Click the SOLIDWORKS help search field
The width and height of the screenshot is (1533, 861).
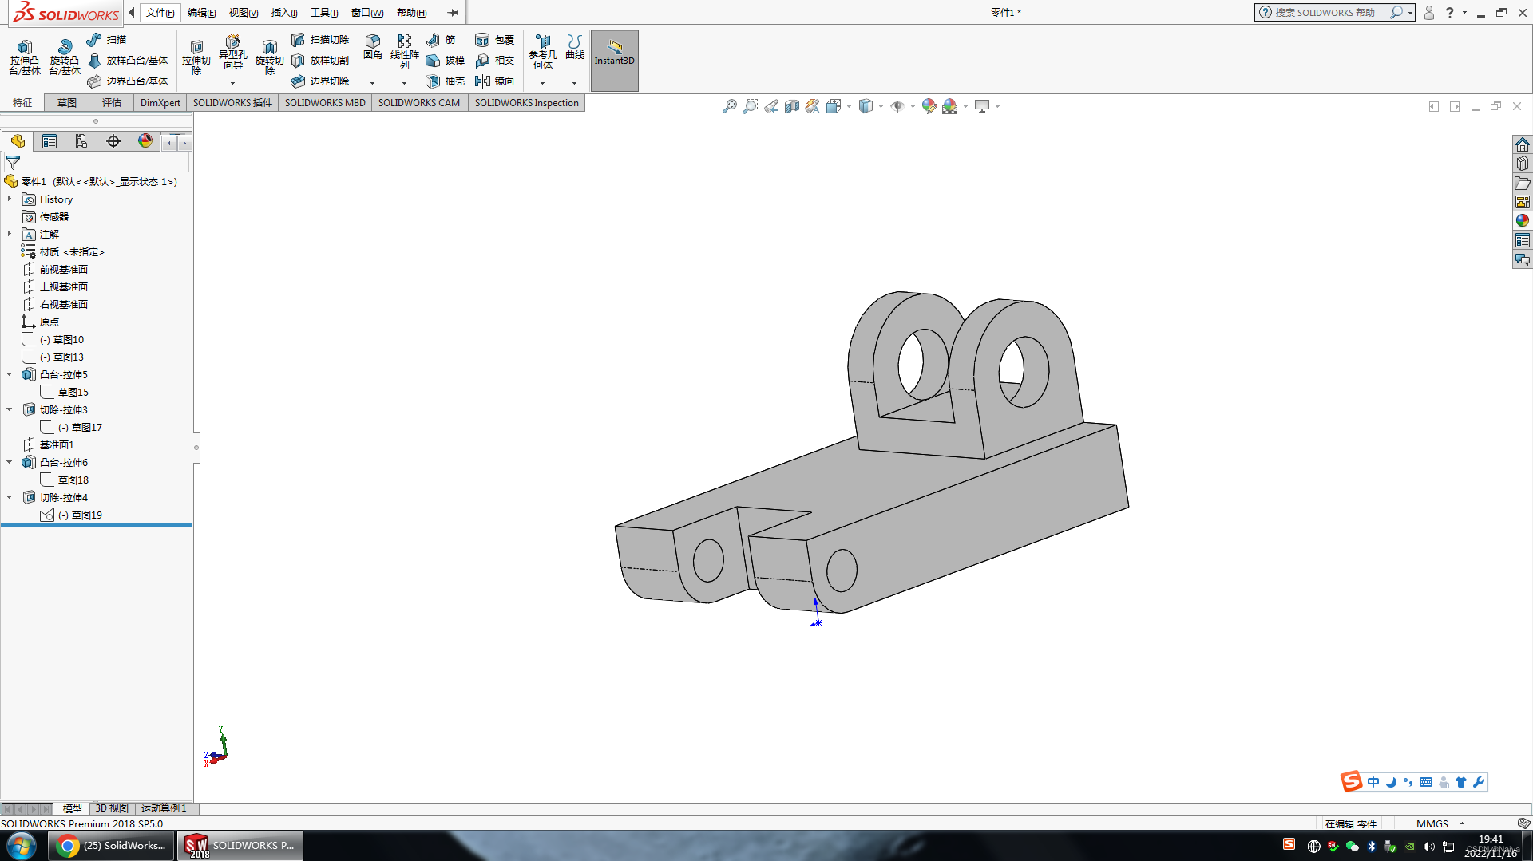(x=1325, y=13)
